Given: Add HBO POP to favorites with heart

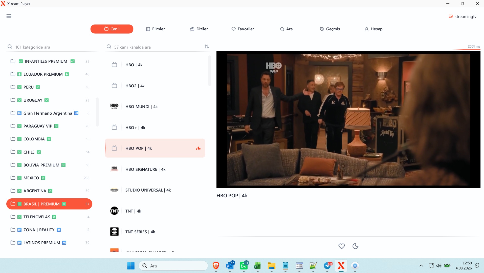Looking at the screenshot, I should click(341, 246).
